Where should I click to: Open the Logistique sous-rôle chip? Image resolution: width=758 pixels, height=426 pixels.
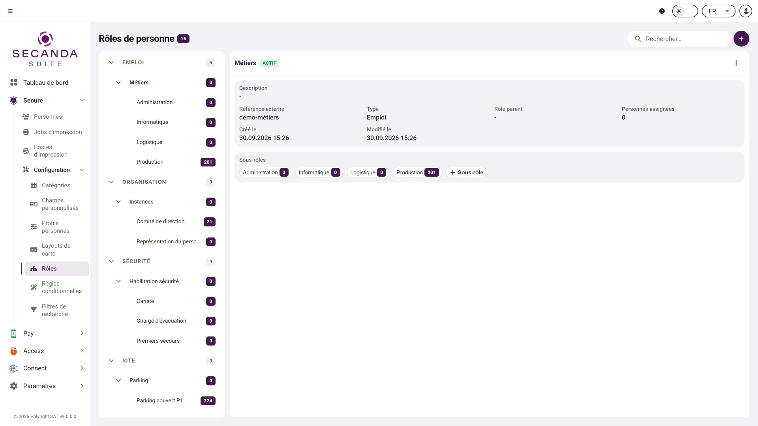pyautogui.click(x=368, y=172)
